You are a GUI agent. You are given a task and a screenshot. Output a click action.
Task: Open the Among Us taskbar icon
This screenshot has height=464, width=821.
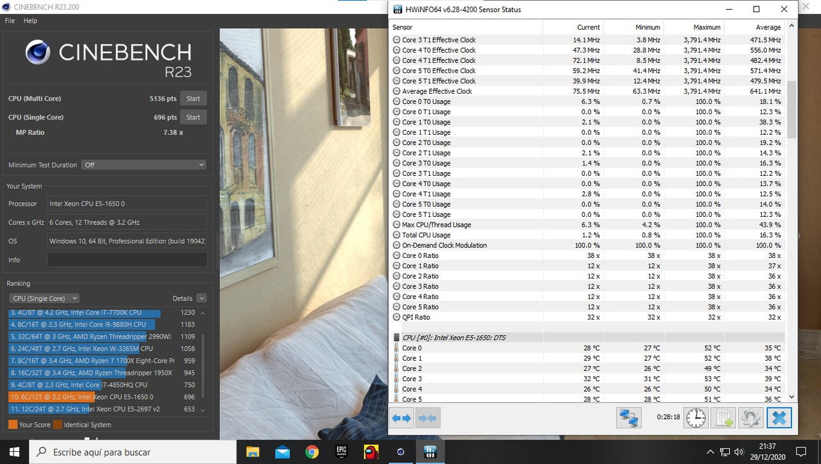pos(371,452)
